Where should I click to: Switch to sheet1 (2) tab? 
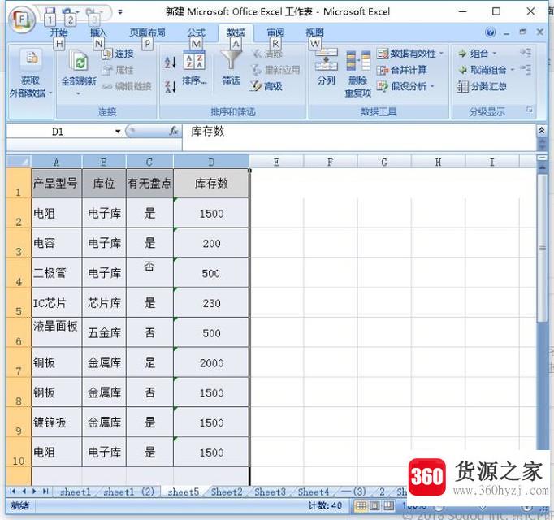(x=129, y=492)
